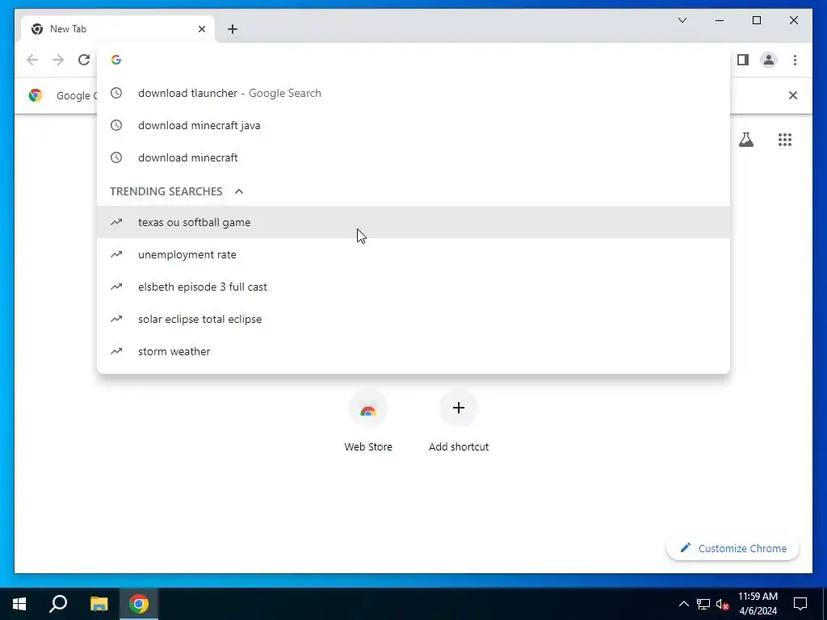Click the forward navigation arrow
Image resolution: width=827 pixels, height=620 pixels.
(58, 60)
